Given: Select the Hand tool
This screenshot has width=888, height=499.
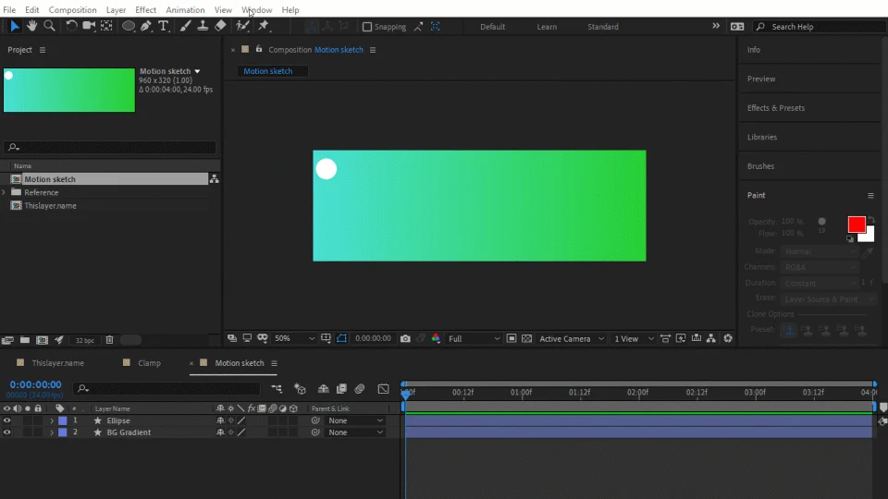Looking at the screenshot, I should 31,26.
